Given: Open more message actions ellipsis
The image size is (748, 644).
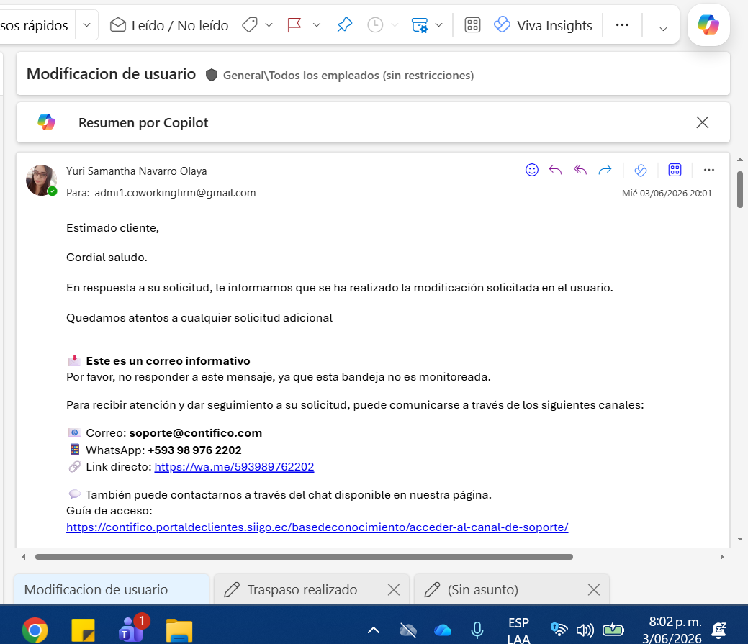Looking at the screenshot, I should click(x=709, y=170).
